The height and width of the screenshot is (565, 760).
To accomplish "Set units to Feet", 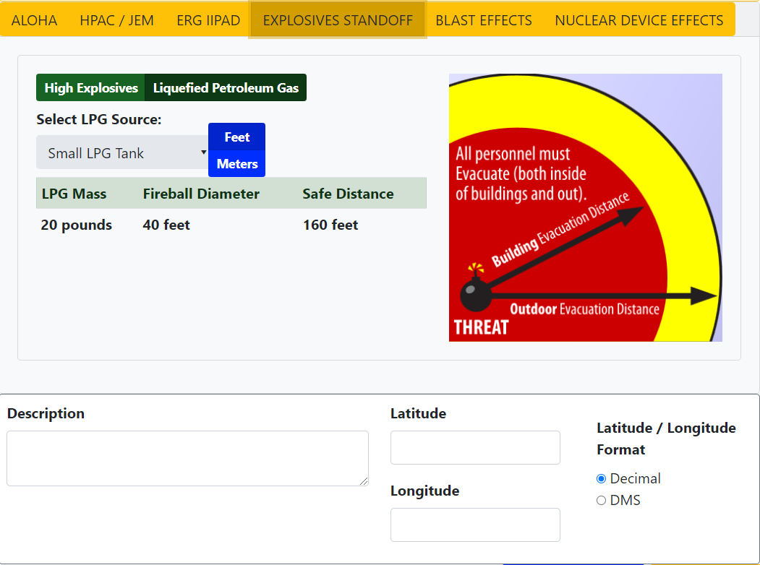I will (237, 137).
